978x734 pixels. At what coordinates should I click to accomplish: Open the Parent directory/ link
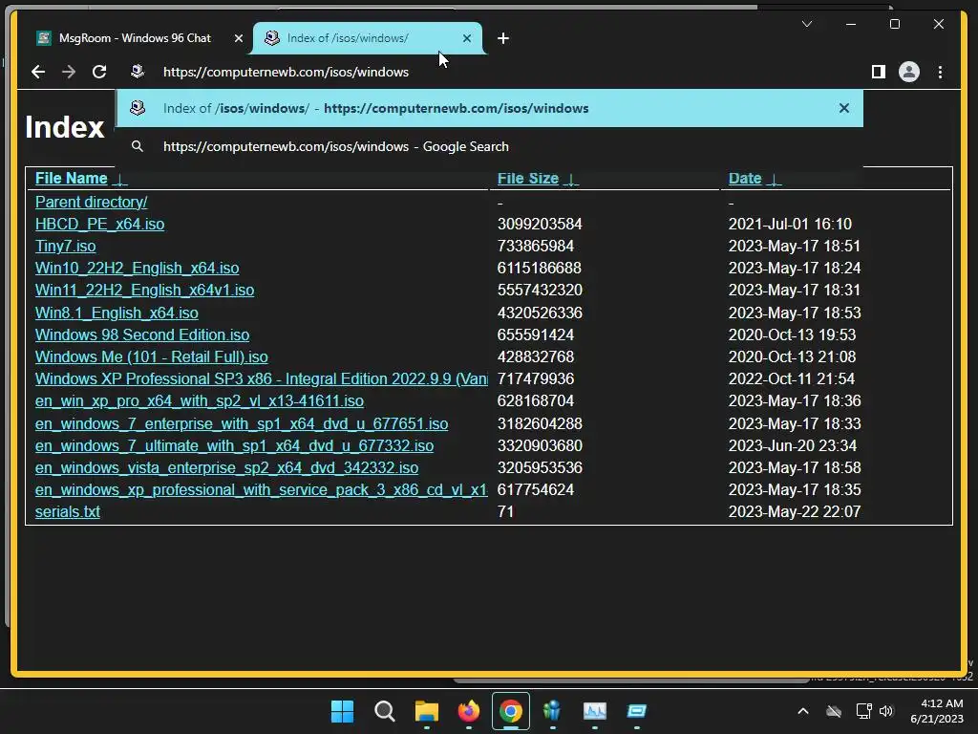(x=91, y=203)
